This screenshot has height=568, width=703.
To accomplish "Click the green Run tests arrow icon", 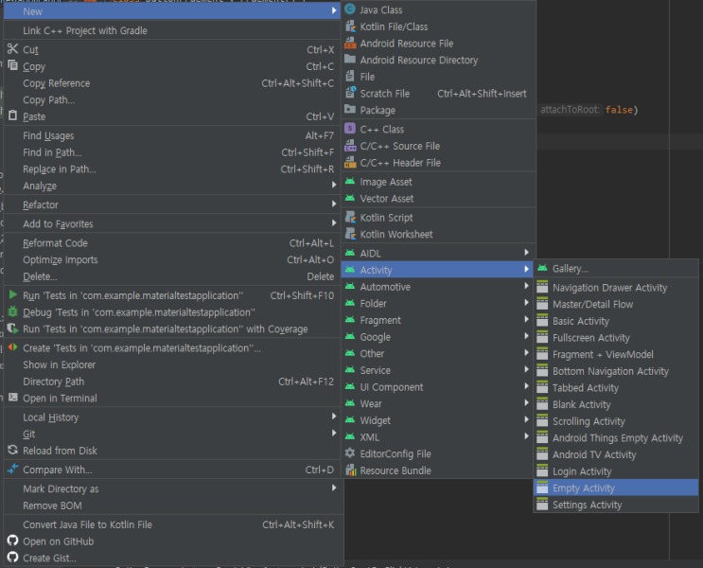I will pos(13,295).
